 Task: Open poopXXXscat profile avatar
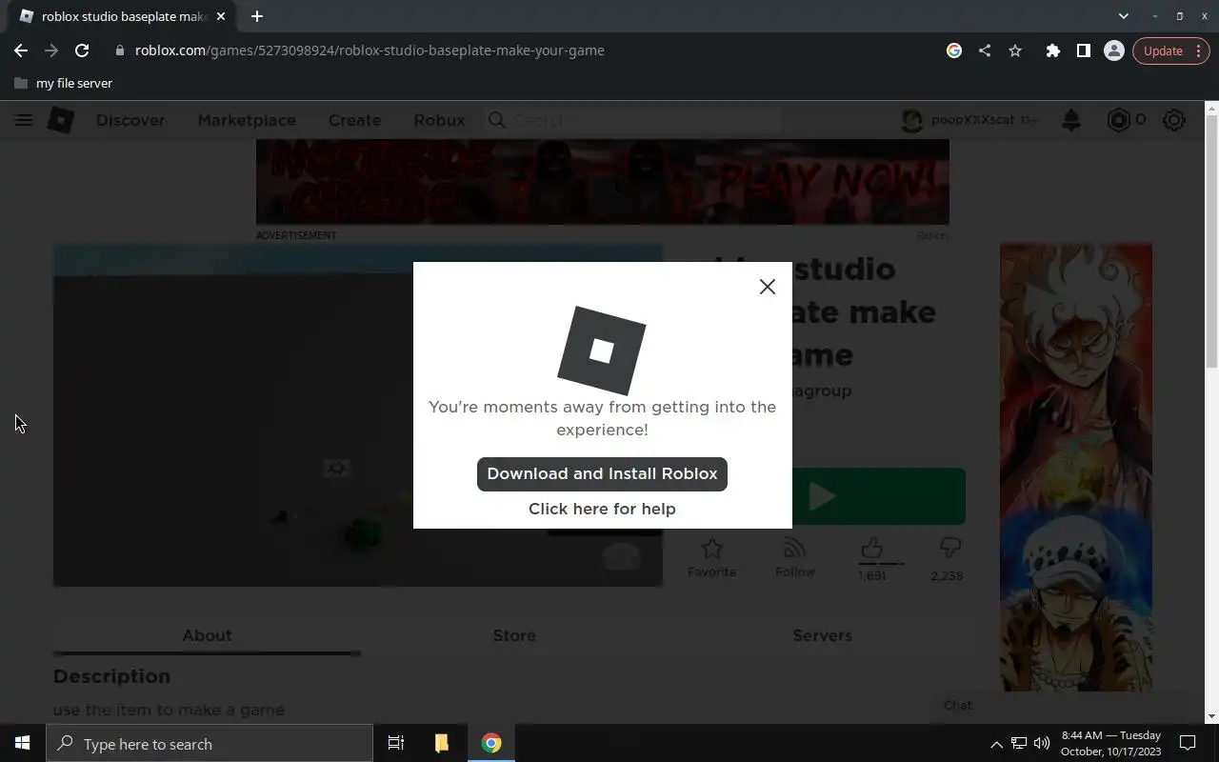(x=912, y=120)
